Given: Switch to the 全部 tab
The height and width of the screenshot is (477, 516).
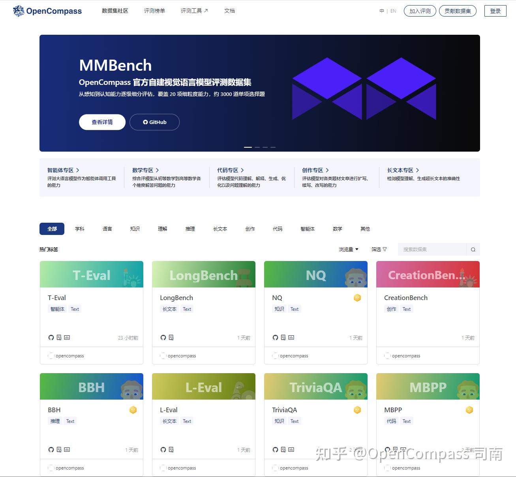Looking at the screenshot, I should [x=52, y=229].
